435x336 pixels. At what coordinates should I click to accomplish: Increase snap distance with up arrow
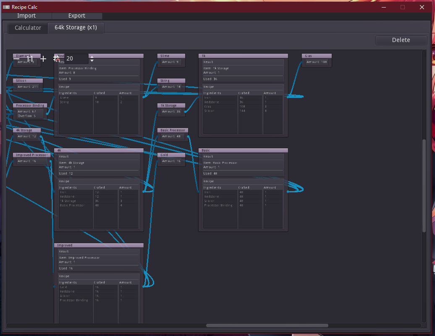(x=92, y=57)
